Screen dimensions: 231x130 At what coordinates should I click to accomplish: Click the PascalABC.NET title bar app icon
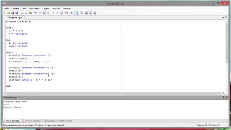(4, 3)
